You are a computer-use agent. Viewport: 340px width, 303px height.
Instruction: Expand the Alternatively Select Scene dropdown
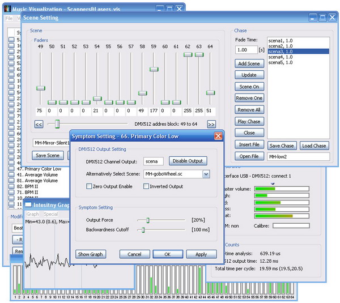tap(206, 174)
